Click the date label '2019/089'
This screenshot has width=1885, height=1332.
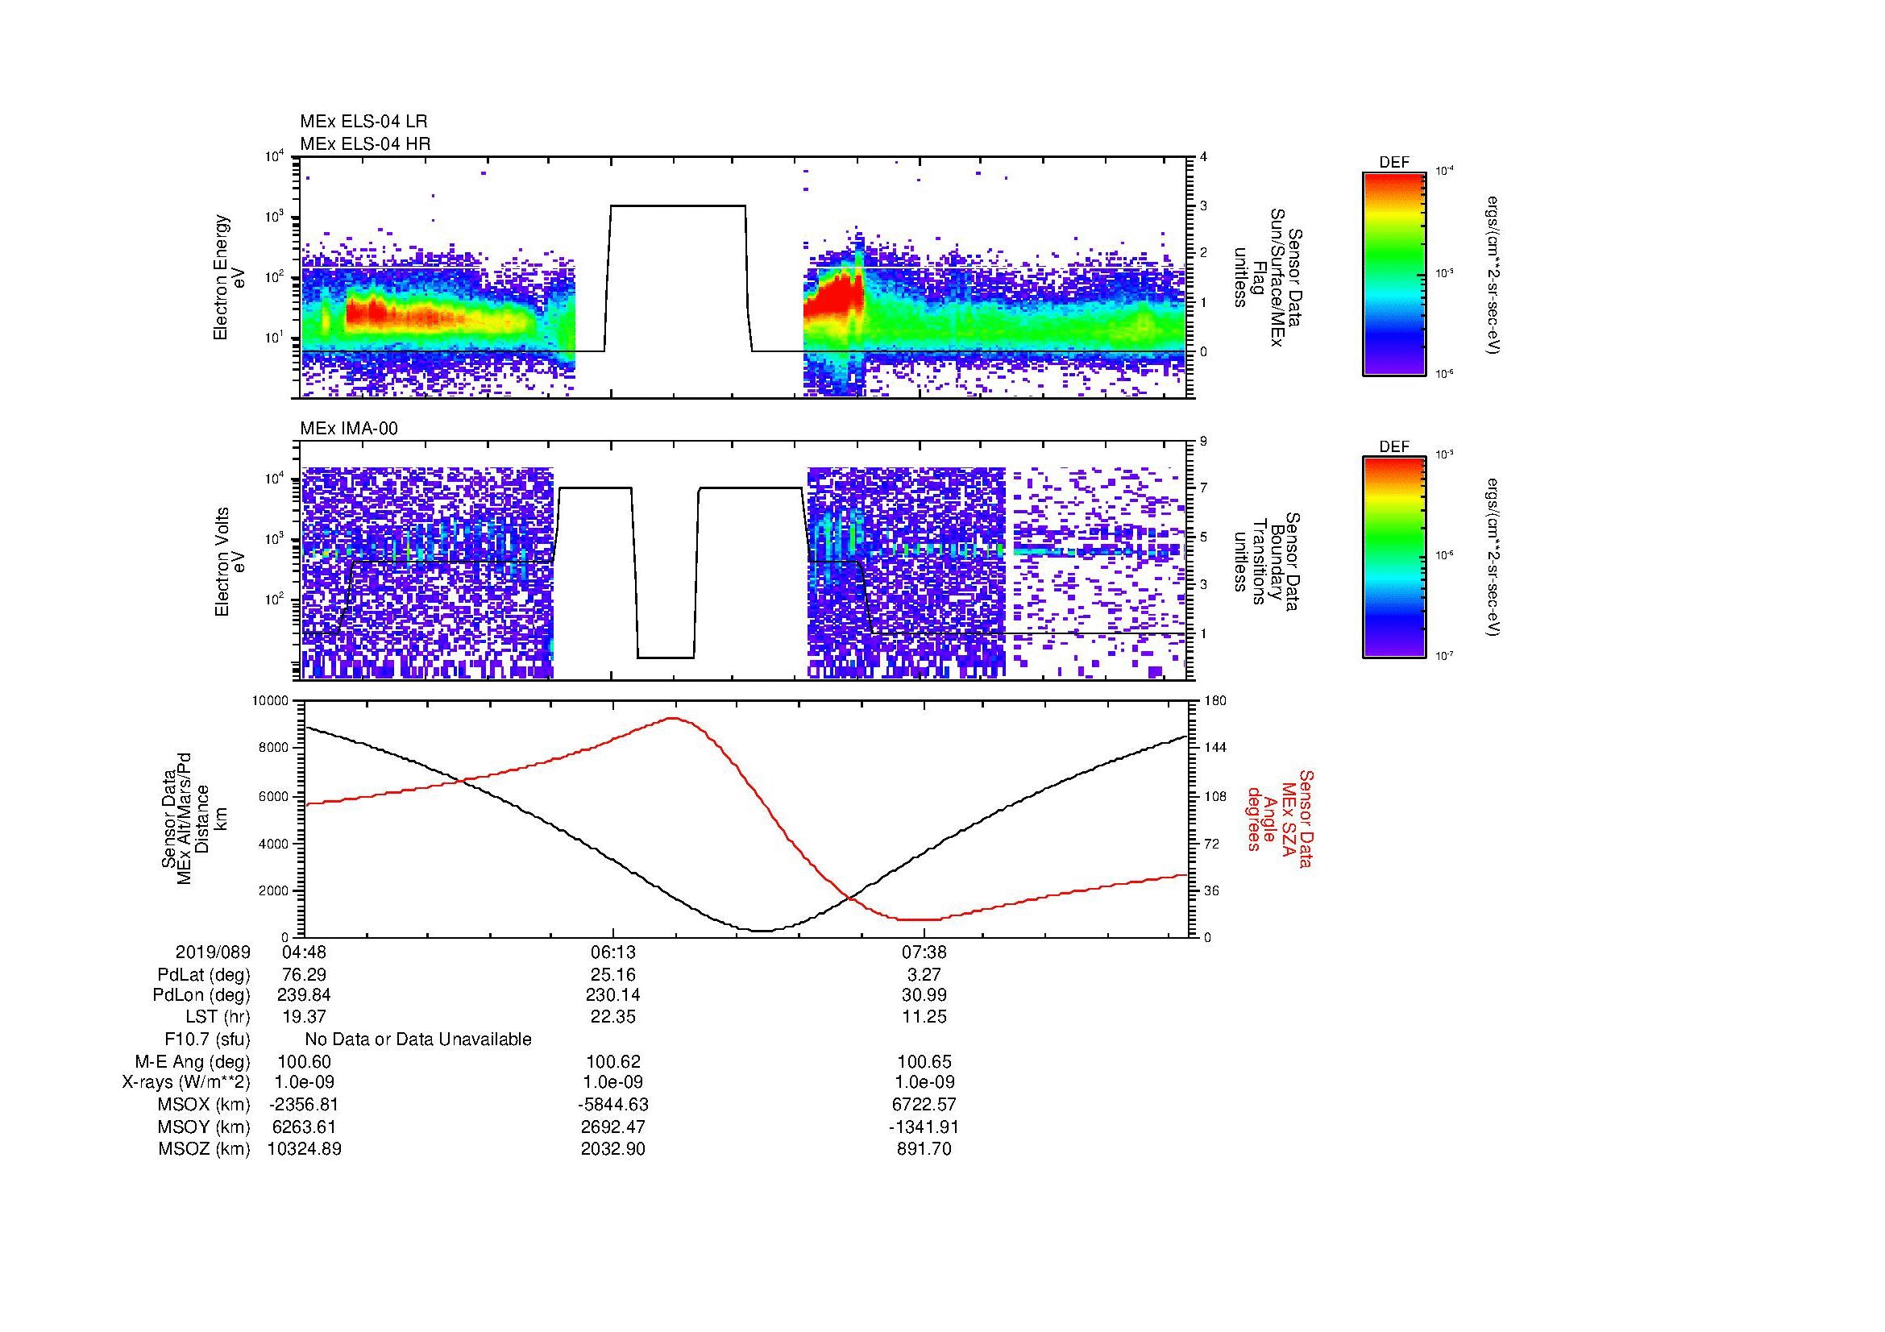[x=213, y=952]
